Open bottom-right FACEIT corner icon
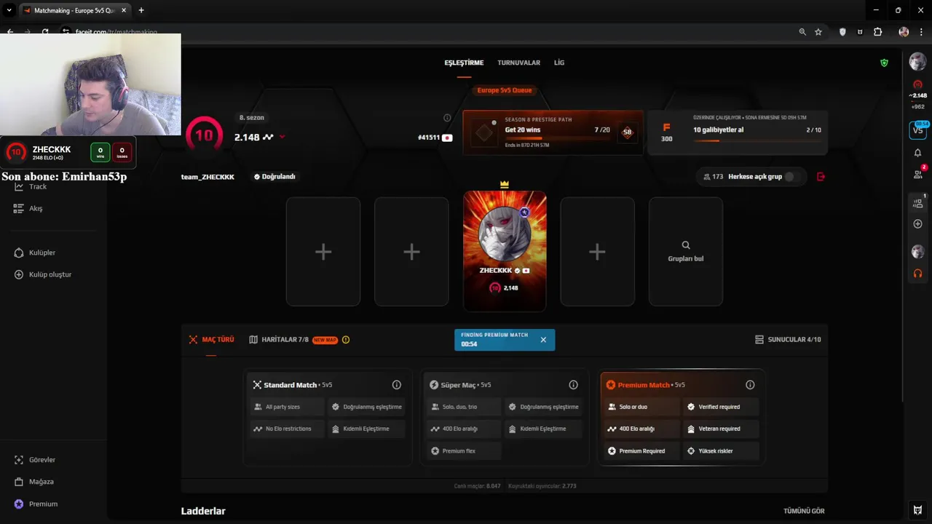Viewport: 932px width, 524px height. [x=917, y=510]
